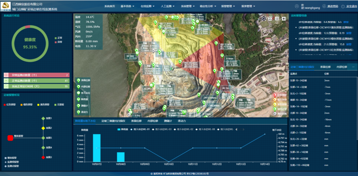The height and width of the screenshot is (176, 358).
Task: Click the map fullscreen expand icon
Action: pos(270,19)
